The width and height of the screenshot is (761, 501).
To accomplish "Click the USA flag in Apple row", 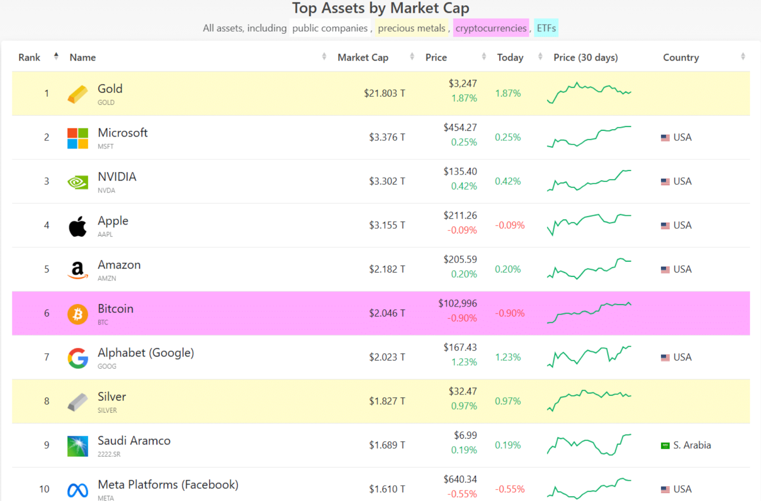I will (665, 226).
